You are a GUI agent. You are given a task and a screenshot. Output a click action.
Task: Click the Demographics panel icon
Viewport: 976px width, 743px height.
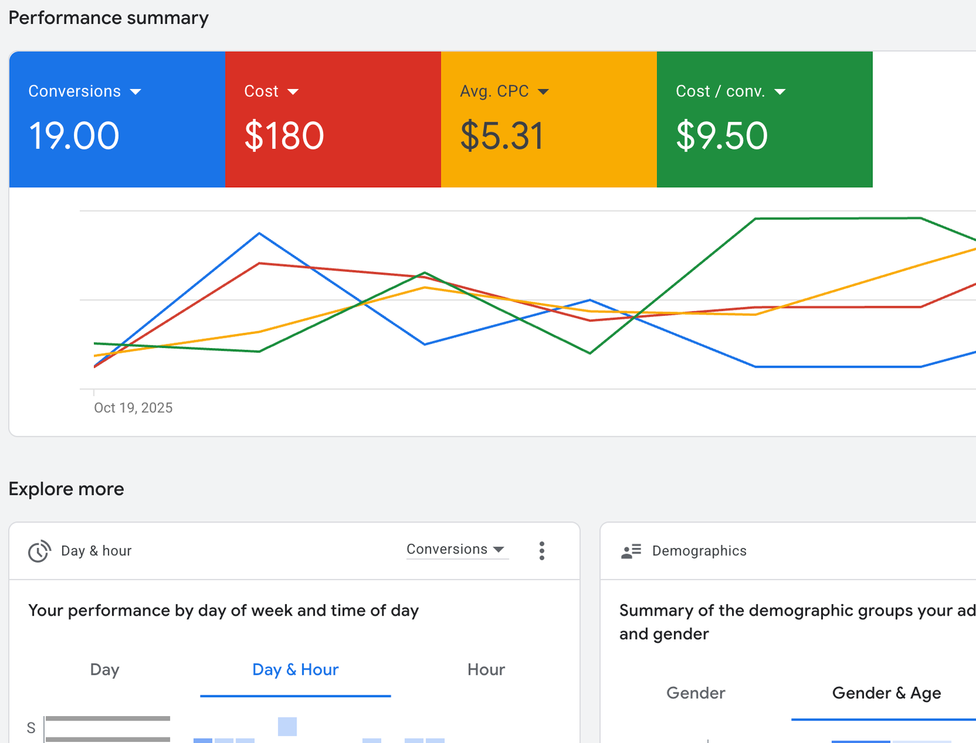point(631,551)
